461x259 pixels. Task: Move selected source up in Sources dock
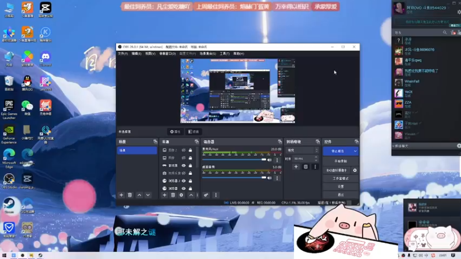point(191,195)
